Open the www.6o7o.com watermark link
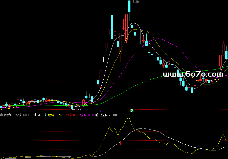 coord(193,74)
